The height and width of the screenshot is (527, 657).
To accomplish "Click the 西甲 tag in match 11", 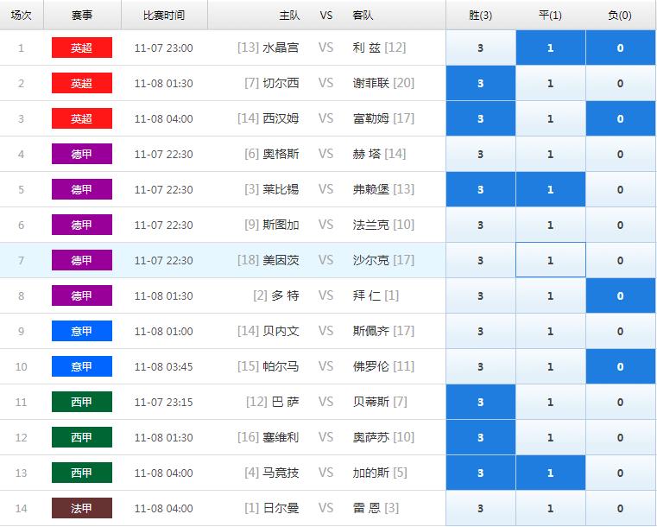I will (x=82, y=402).
